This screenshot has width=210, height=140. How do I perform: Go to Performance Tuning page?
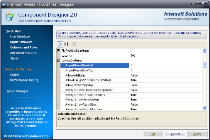(x=24, y=80)
